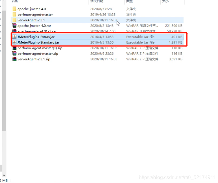
Task: Click size value 401 KB
Action: pyautogui.click(x=177, y=37)
